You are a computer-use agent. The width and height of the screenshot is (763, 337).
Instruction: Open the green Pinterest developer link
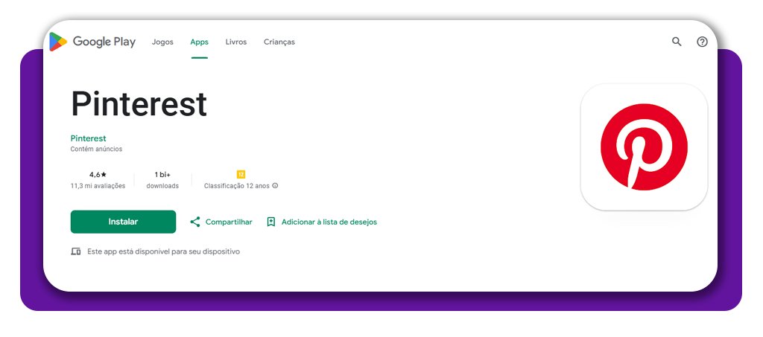coord(88,138)
